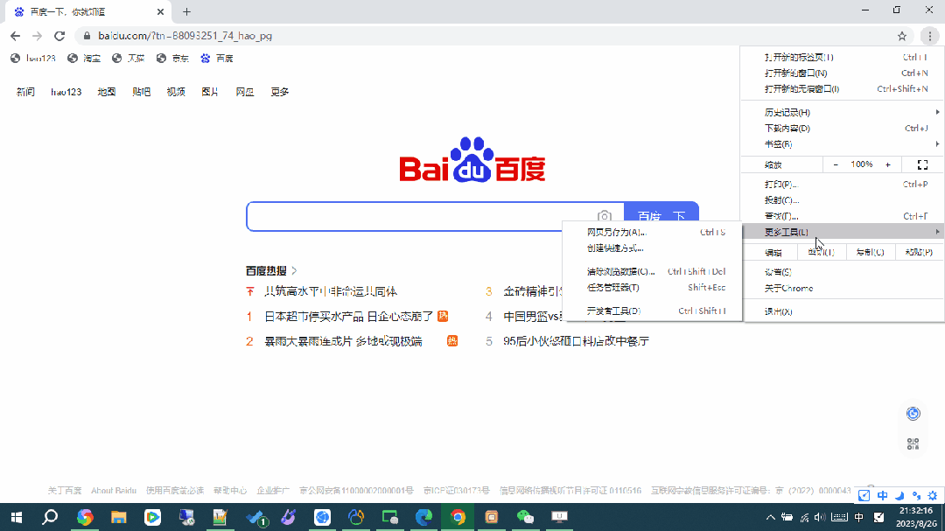
Task: Expand the 书签 submenu
Action: tap(843, 144)
